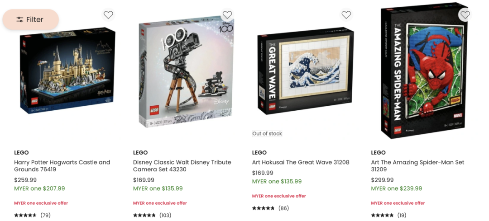View Amazing Spider-Man box image
The image size is (489, 221).
pyautogui.click(x=425, y=71)
